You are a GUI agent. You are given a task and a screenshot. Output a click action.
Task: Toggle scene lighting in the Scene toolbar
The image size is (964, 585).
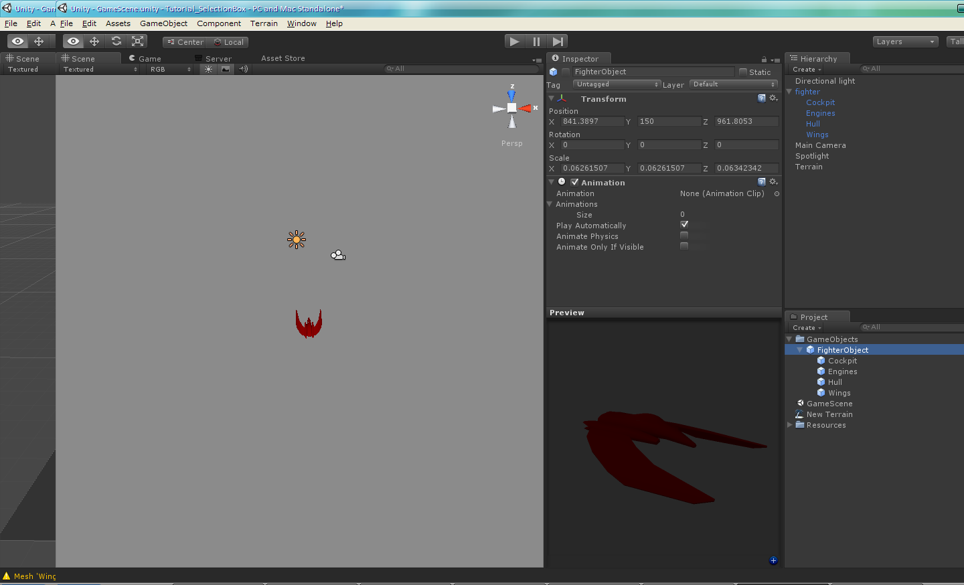click(x=209, y=69)
